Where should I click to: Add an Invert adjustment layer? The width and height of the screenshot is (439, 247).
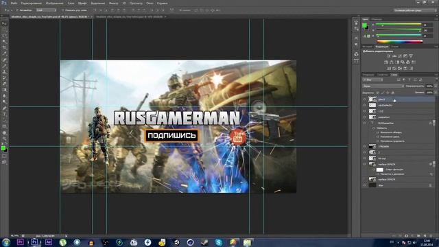389,69
